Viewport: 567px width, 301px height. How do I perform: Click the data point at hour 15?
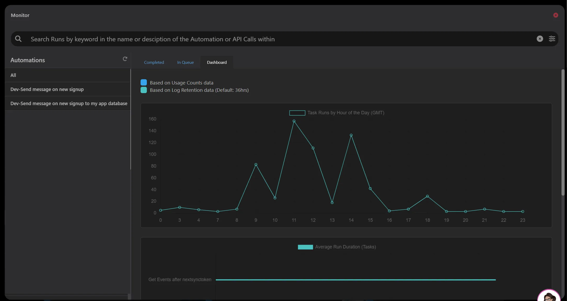[370, 189]
